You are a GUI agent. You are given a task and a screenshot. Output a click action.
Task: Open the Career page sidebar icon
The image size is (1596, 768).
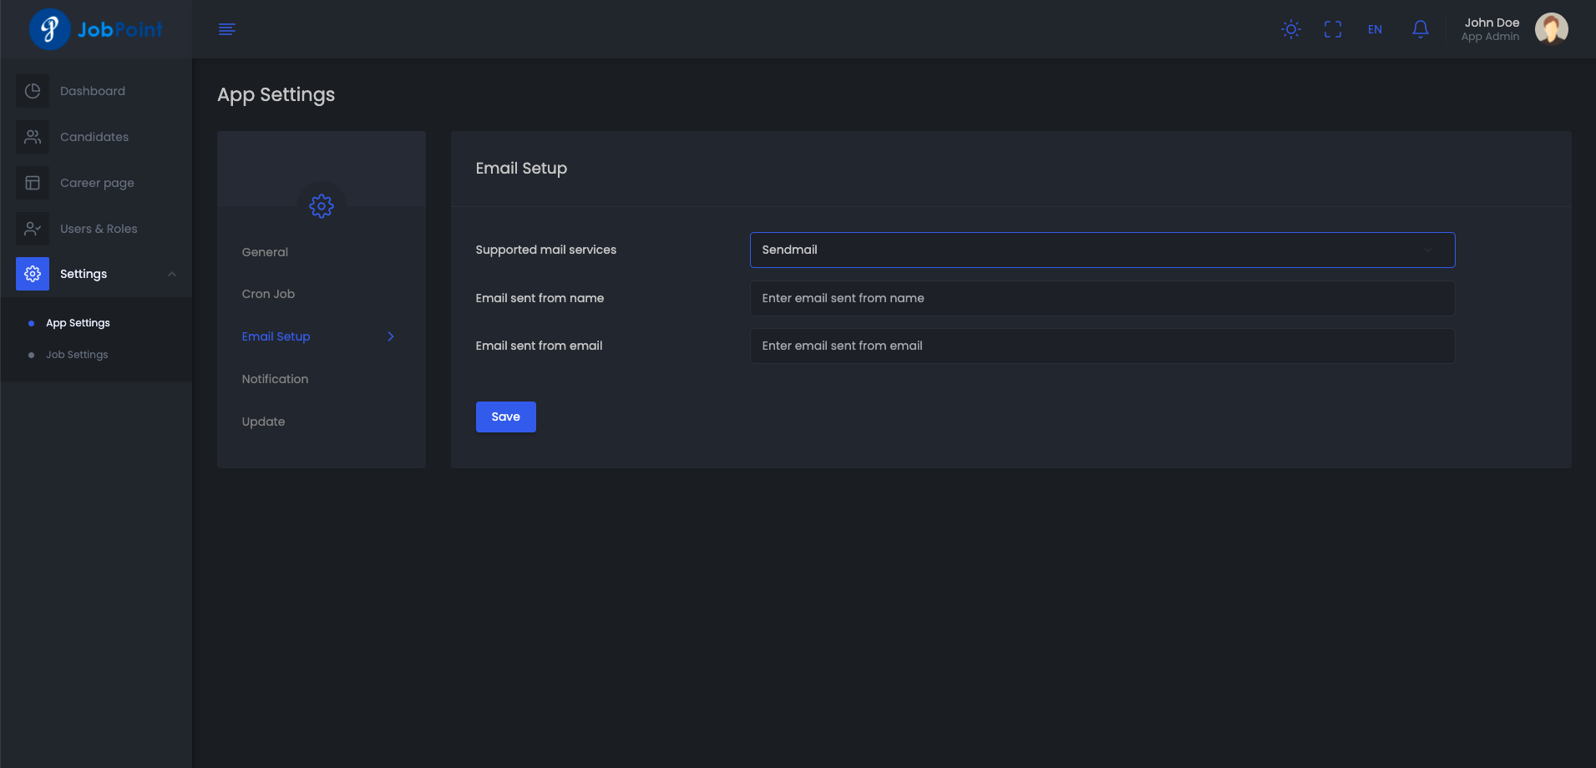click(33, 183)
